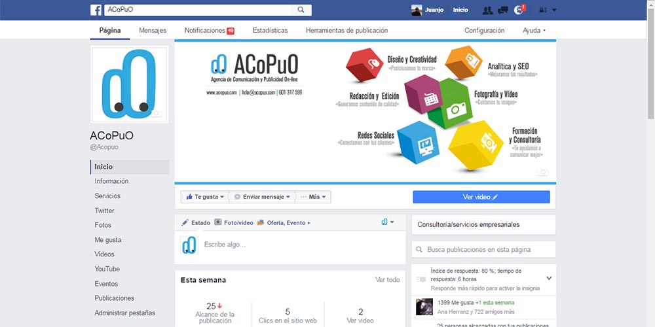The height and width of the screenshot is (327, 655).
Task: Open the Configuración tab
Action: coord(484,31)
